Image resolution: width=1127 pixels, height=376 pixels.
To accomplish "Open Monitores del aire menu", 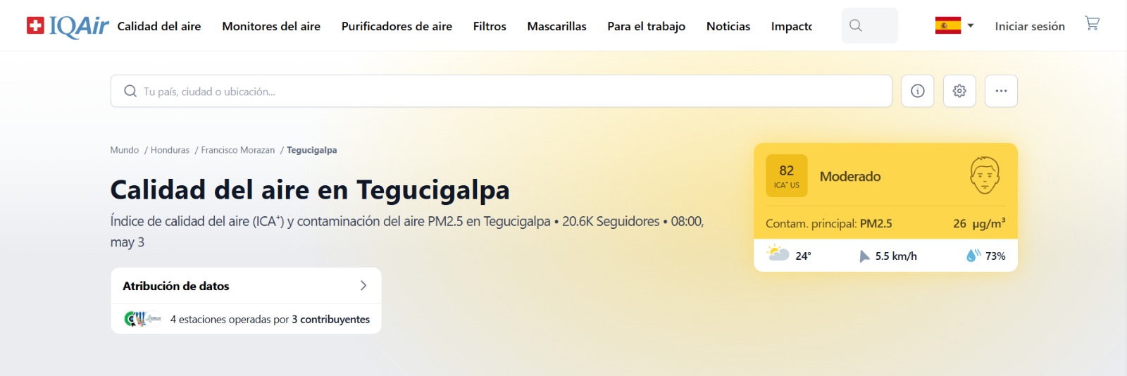I will point(271,26).
